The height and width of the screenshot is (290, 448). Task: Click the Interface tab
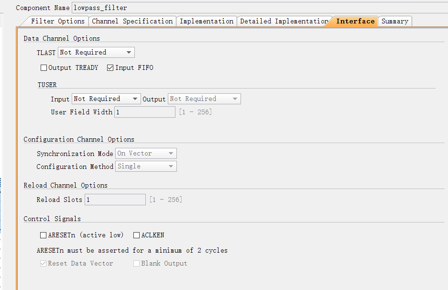point(355,22)
